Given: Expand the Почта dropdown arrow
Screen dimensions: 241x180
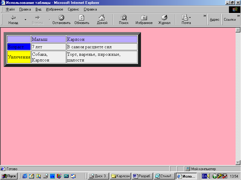Looking at the screenshot, I should pos(190,18).
